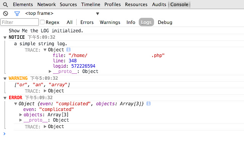
Task: Show only Warnings level messages
Action: [x=110, y=22]
